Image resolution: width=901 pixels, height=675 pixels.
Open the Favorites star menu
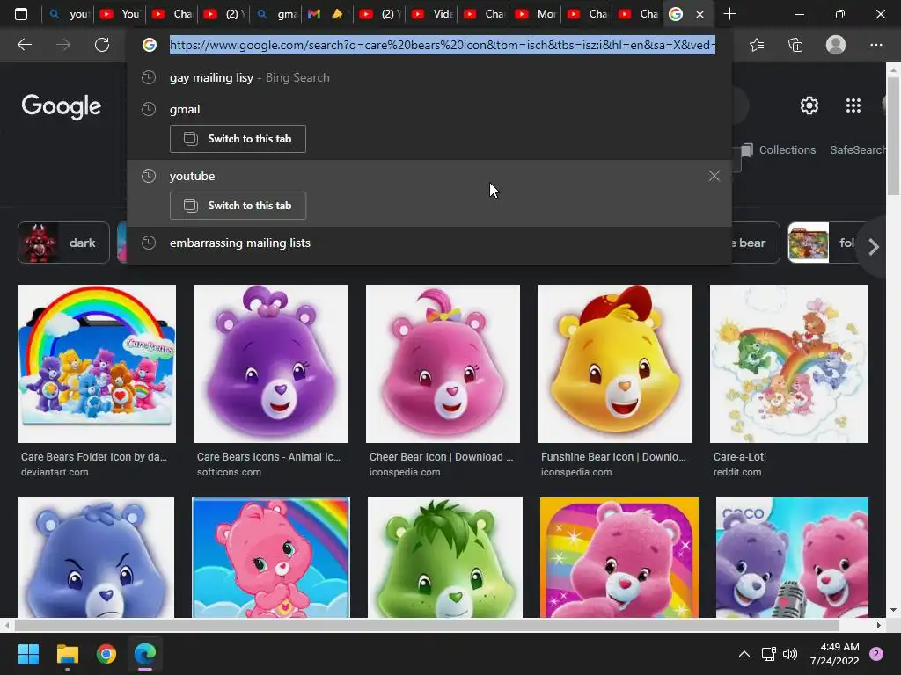757,45
